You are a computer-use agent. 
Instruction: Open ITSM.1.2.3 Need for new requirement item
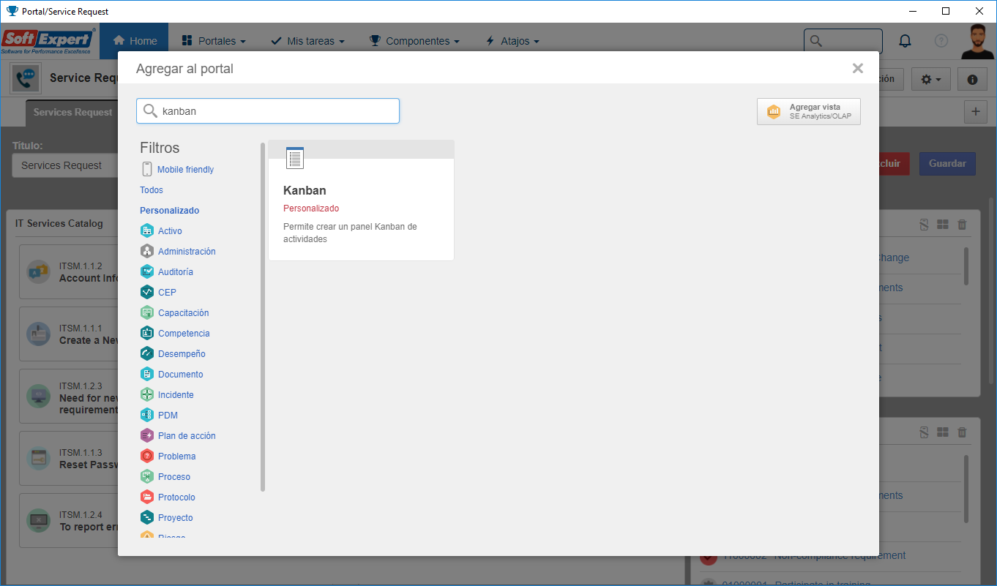[x=69, y=397]
